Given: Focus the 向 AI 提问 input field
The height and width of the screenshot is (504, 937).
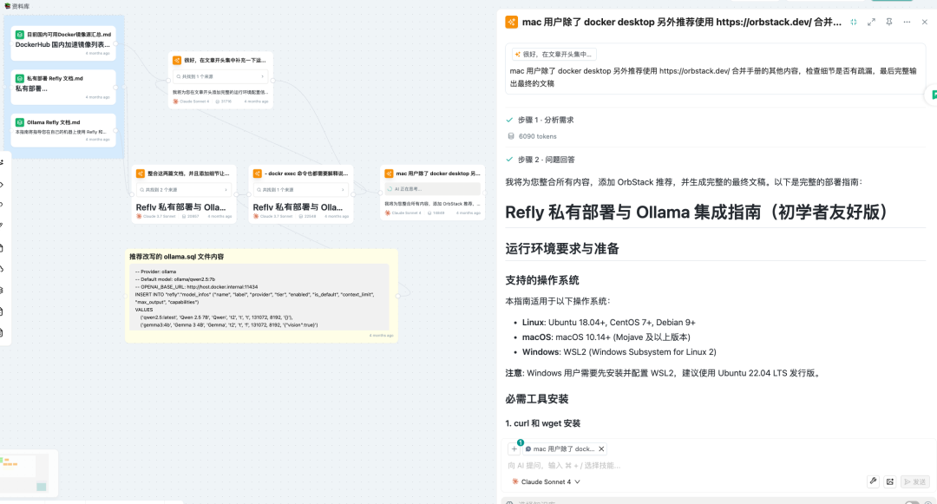Looking at the screenshot, I should [x=717, y=465].
